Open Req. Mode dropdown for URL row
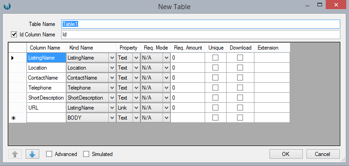Image resolution: width=349 pixels, height=166 pixels. 166,108
